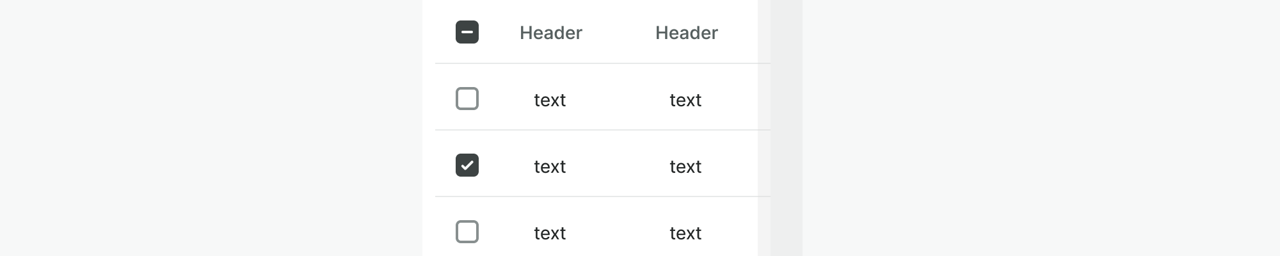
Task: Pick third row's first-column "text" cell
Action: click(550, 233)
